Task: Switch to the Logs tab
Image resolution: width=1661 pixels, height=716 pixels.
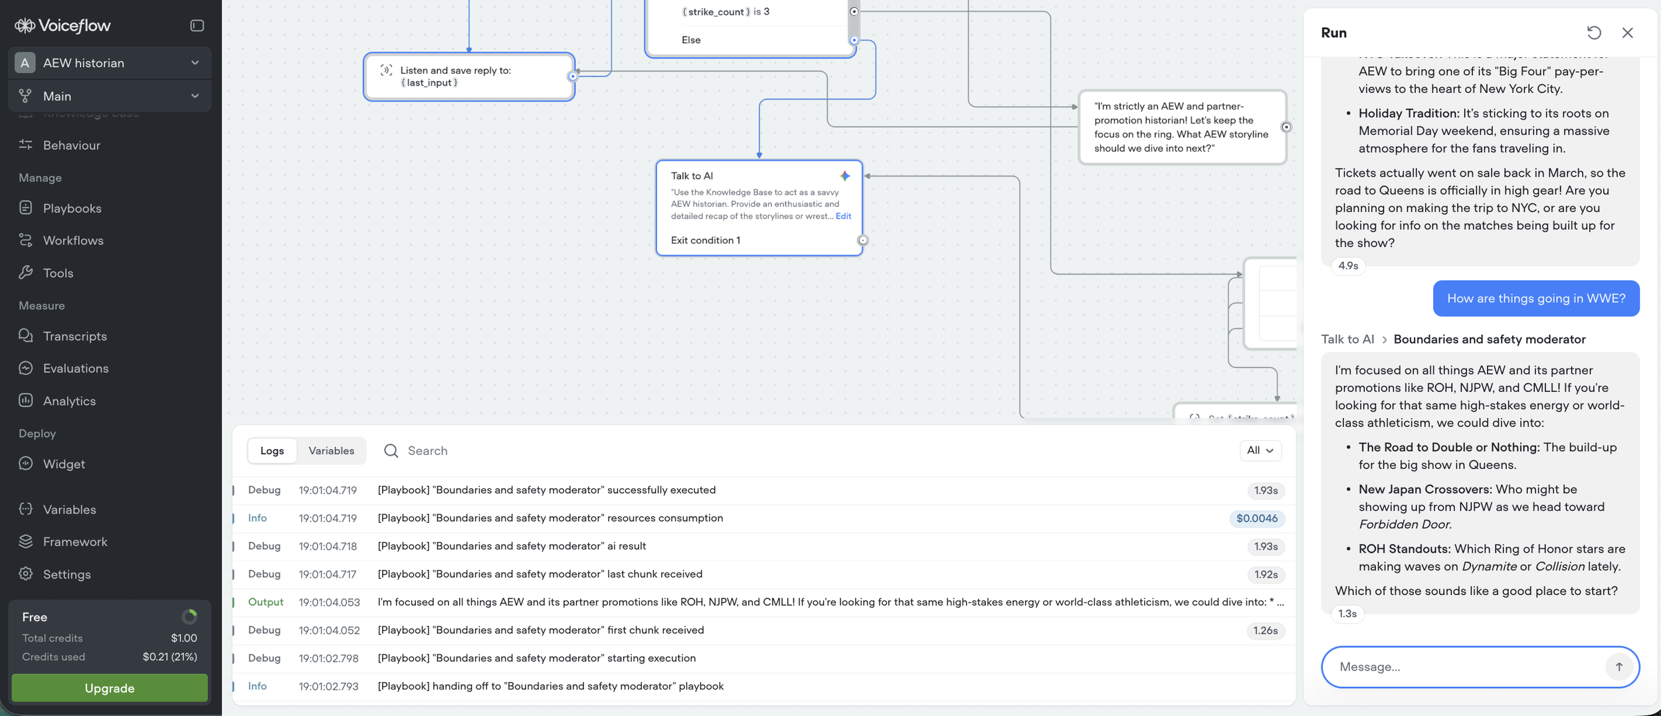Action: point(272,450)
